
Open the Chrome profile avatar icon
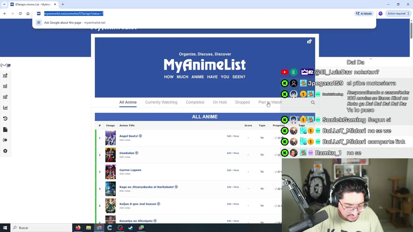380,14
